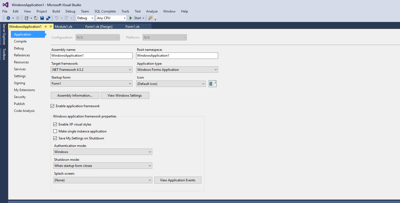Open the Splash screen dropdown
Image resolution: width=400 pixels, height=203 pixels.
coord(103,180)
